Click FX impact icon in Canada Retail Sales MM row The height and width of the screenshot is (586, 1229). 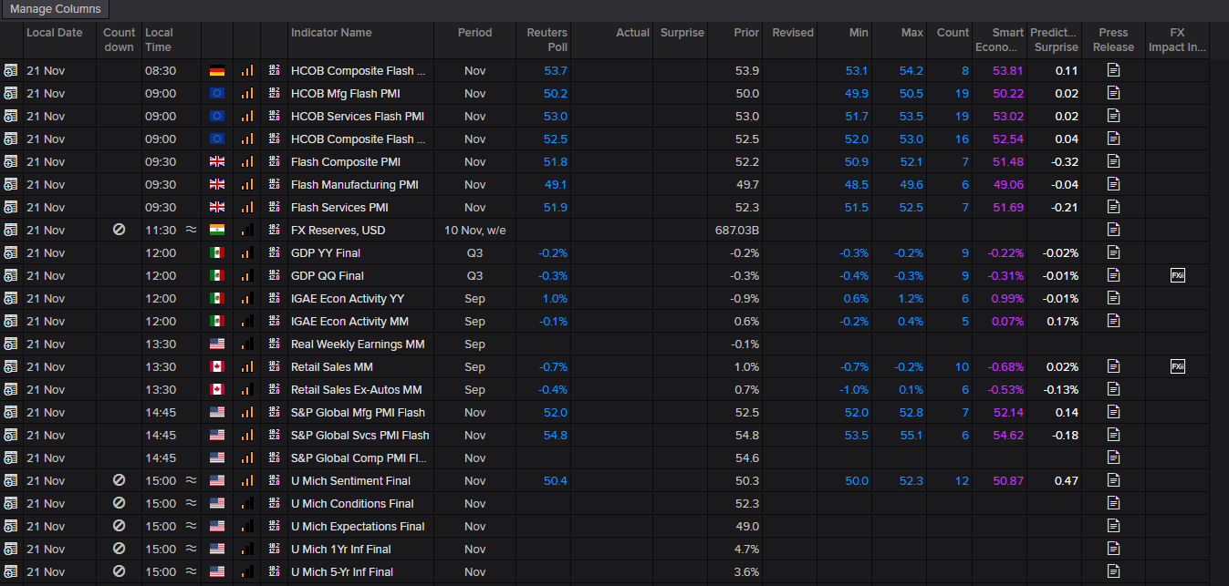tap(1177, 366)
